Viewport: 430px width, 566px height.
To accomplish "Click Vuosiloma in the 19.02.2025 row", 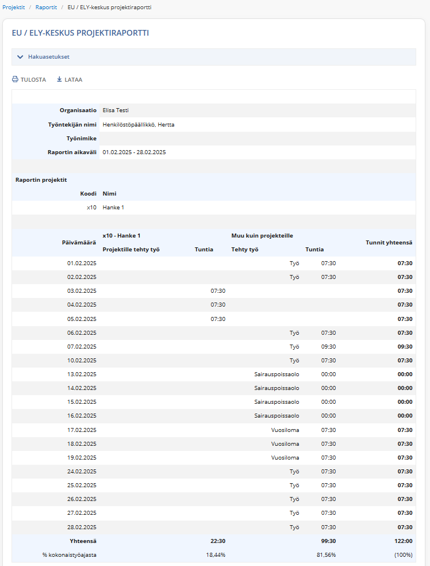I will click(x=285, y=458).
